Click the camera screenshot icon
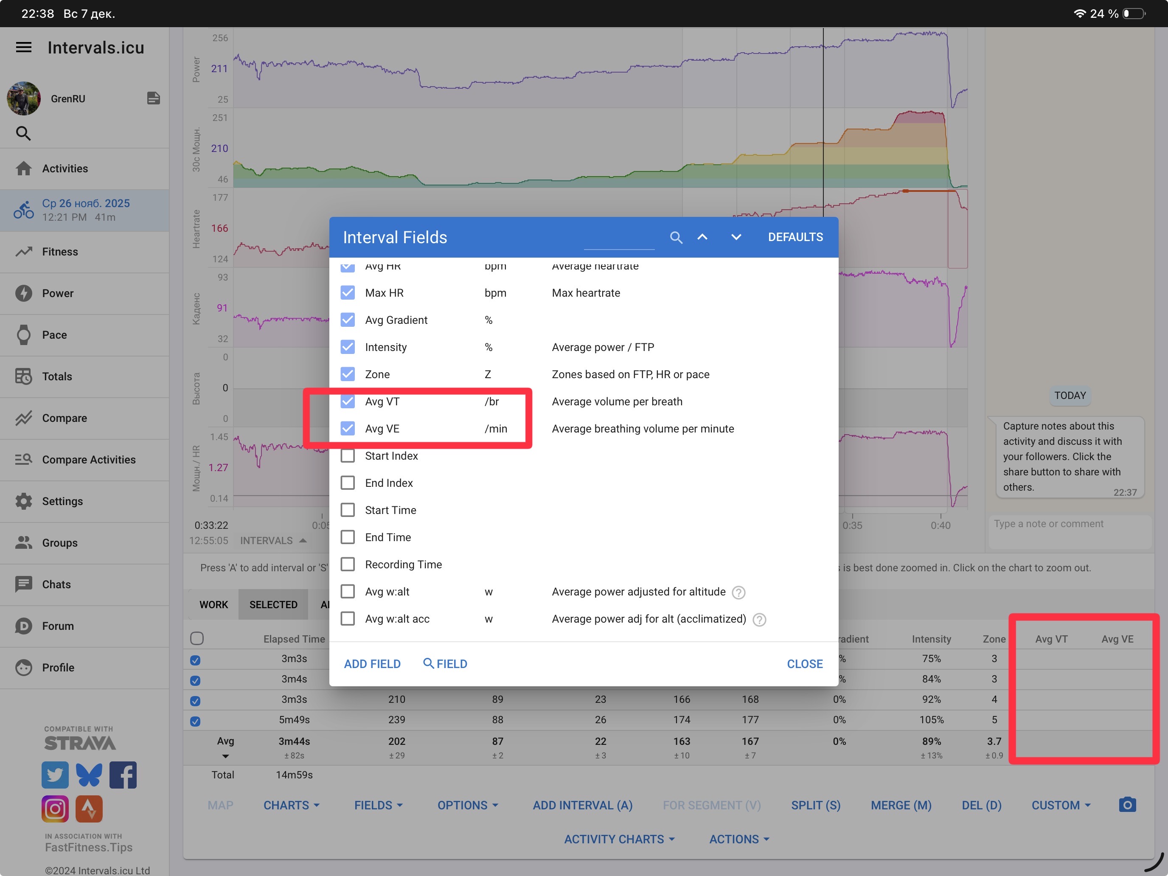The height and width of the screenshot is (876, 1168). coord(1127,805)
